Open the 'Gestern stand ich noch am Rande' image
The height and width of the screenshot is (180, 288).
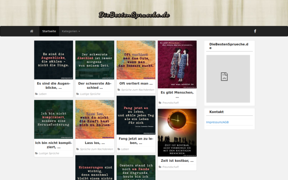[136, 168]
